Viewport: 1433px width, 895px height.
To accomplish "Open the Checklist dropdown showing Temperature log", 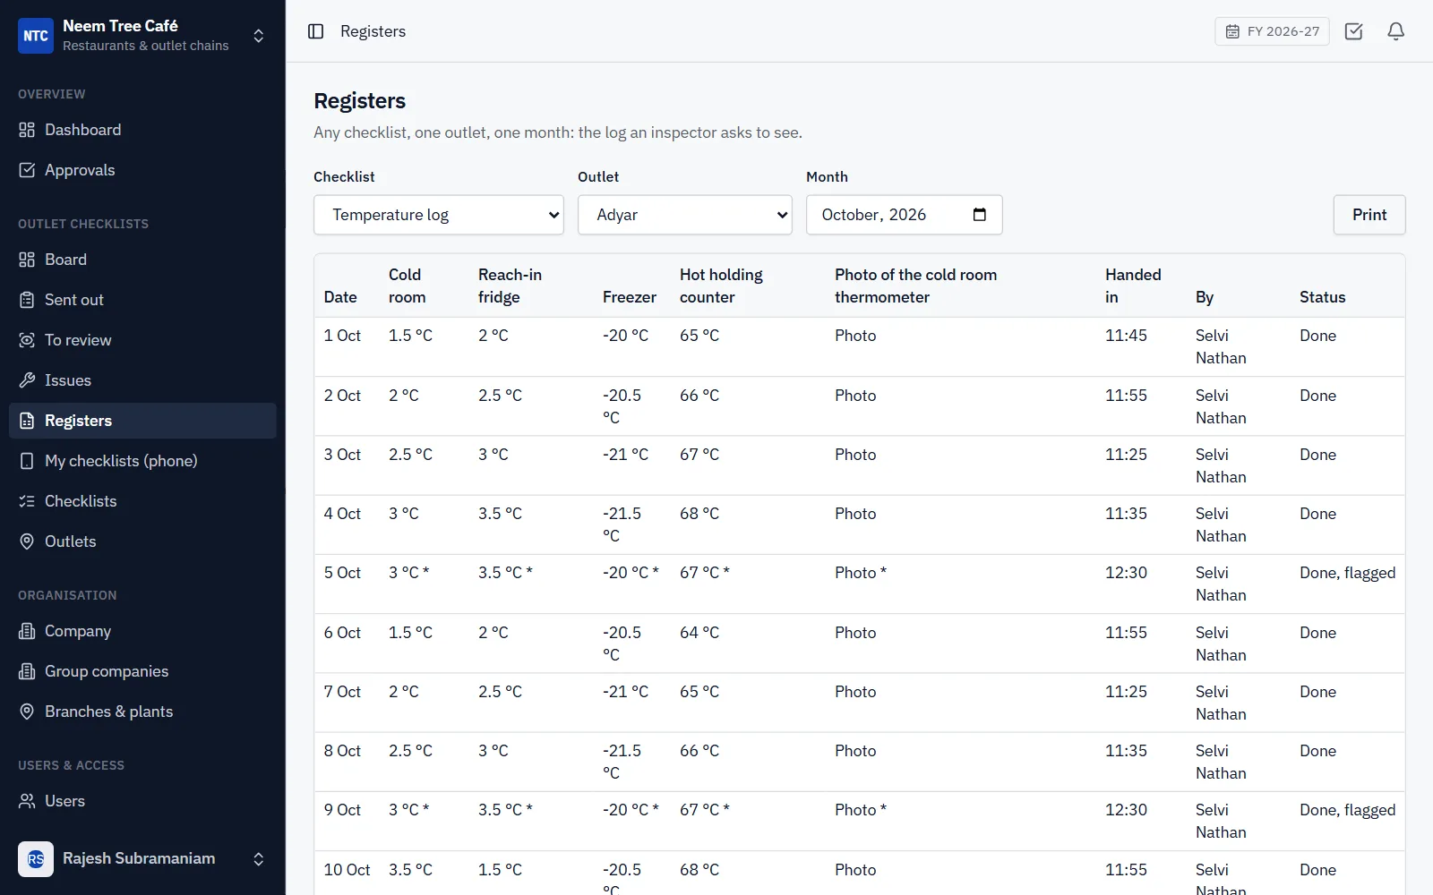I will click(x=439, y=215).
